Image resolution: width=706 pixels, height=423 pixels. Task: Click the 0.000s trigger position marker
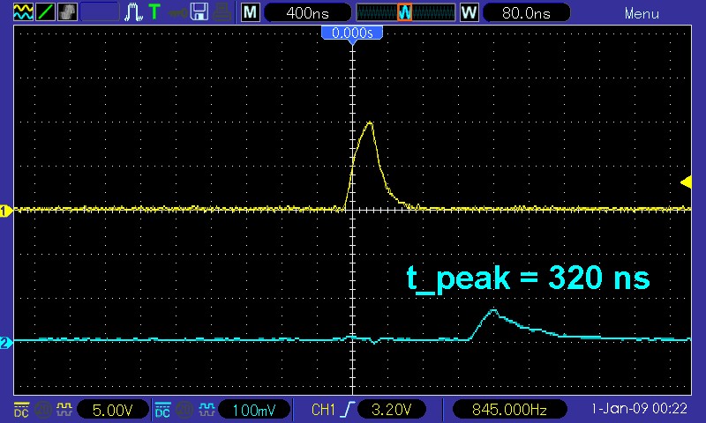pos(352,33)
